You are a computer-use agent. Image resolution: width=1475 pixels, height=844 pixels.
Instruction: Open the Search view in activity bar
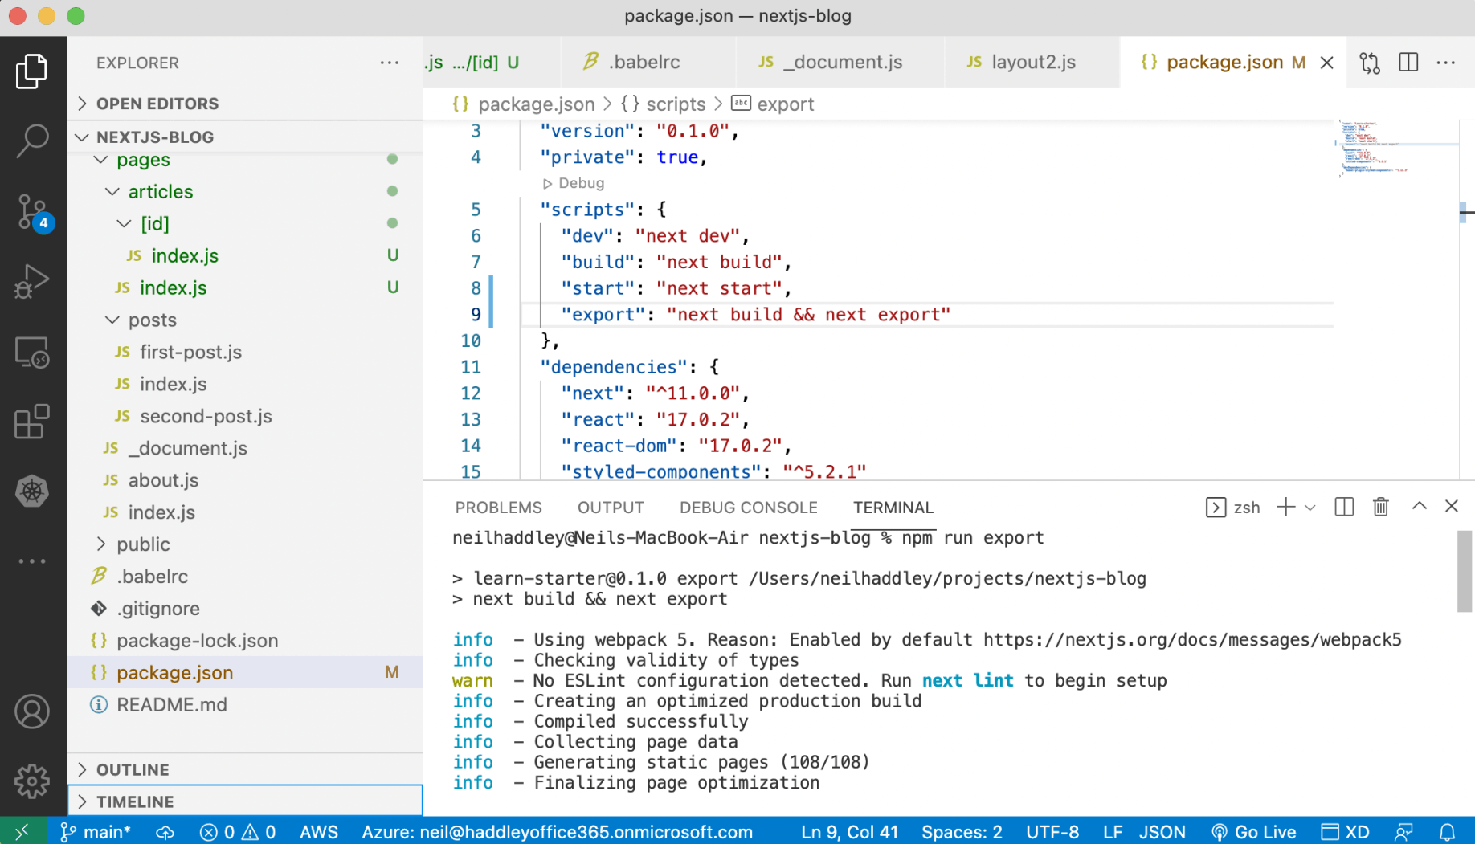tap(32, 141)
